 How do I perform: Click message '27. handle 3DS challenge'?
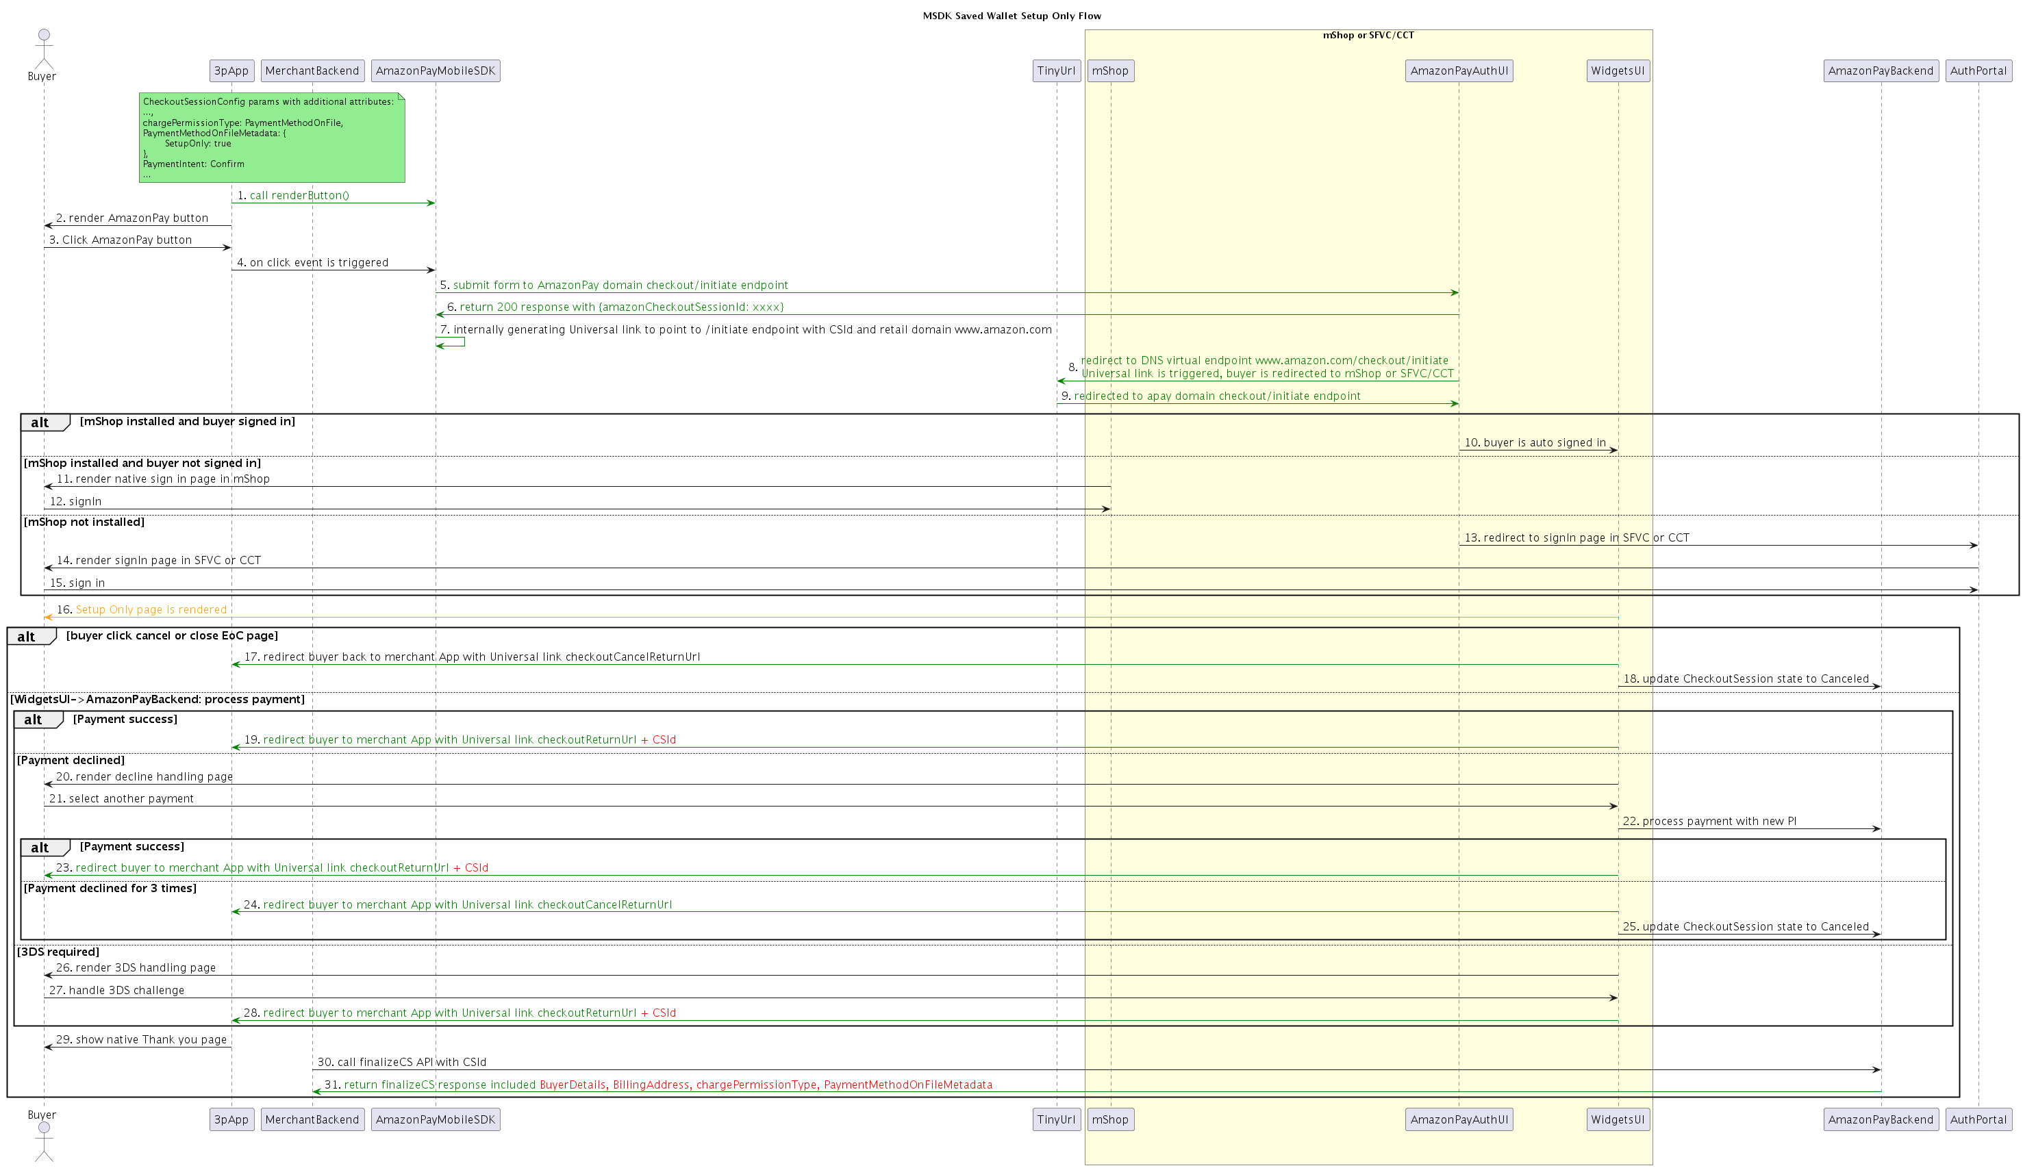coord(116,991)
